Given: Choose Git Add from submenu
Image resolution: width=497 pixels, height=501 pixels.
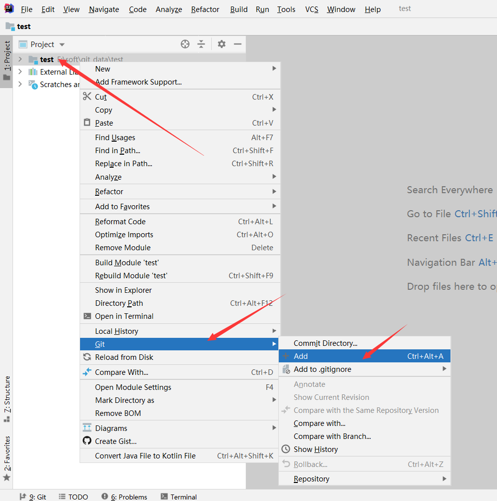Looking at the screenshot, I should tap(365, 356).
